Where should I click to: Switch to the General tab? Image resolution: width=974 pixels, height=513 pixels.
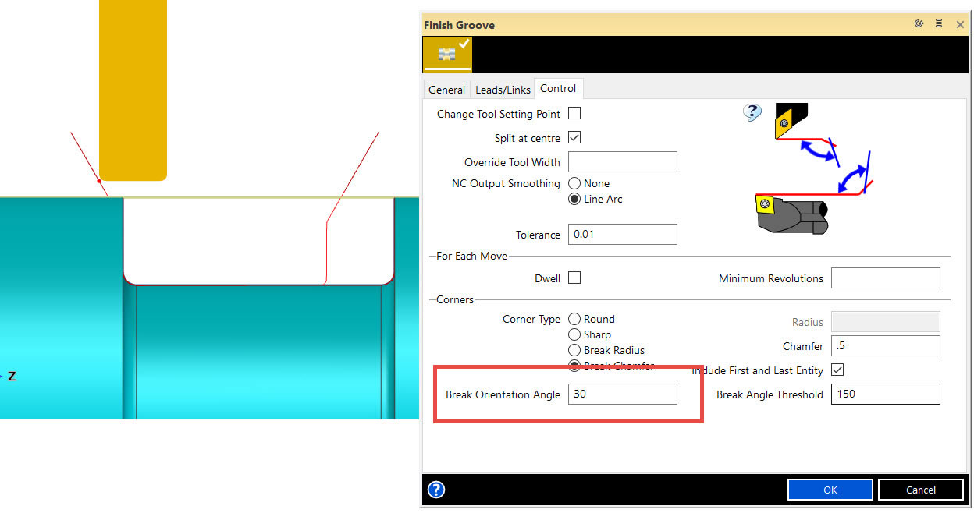click(x=446, y=90)
